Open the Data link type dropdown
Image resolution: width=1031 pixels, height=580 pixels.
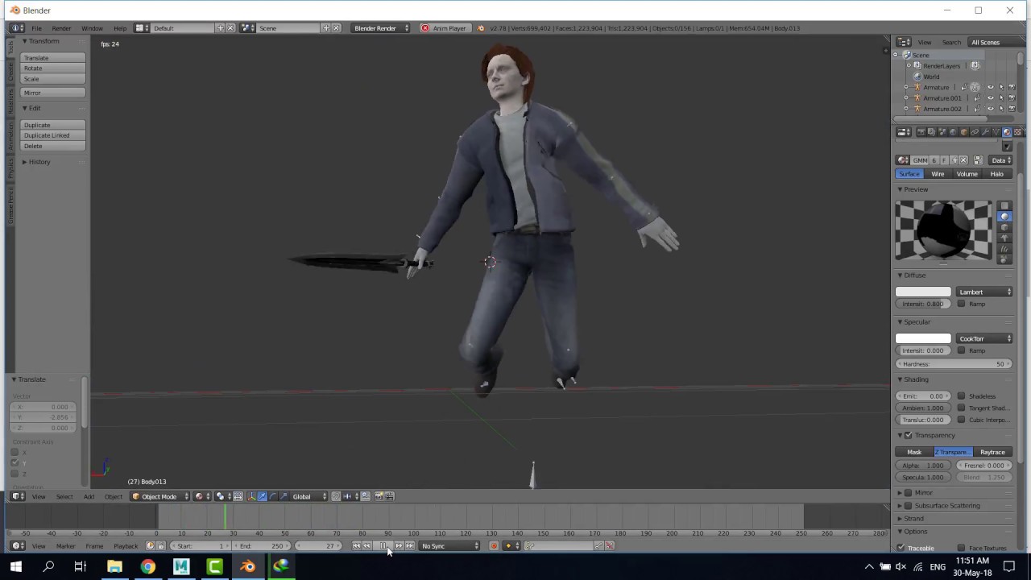pyautogui.click(x=1001, y=160)
